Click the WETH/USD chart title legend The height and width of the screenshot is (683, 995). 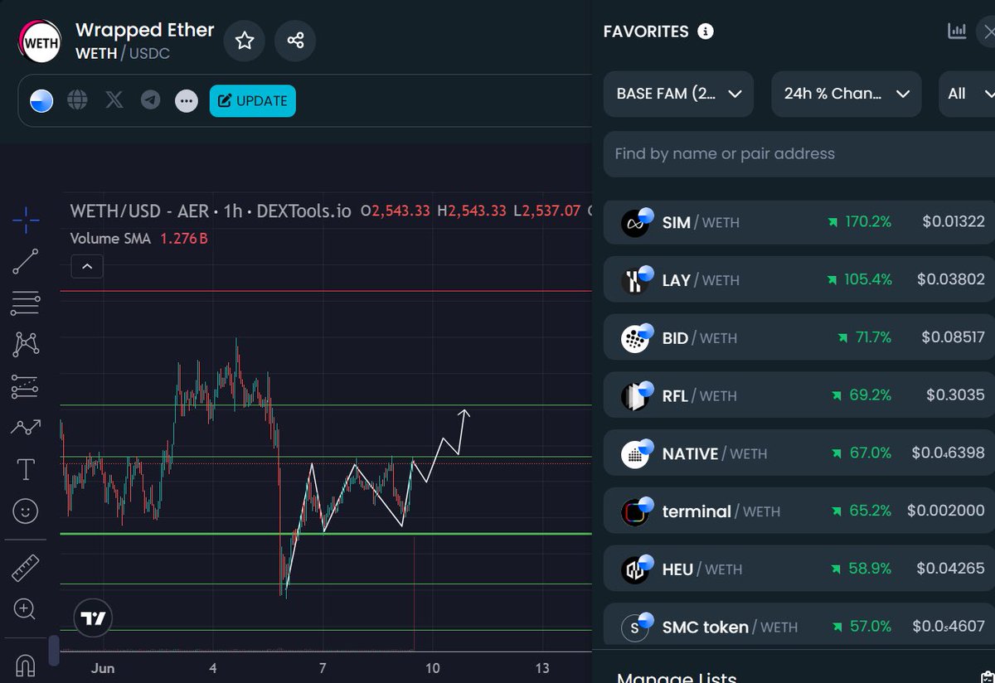[x=211, y=211]
